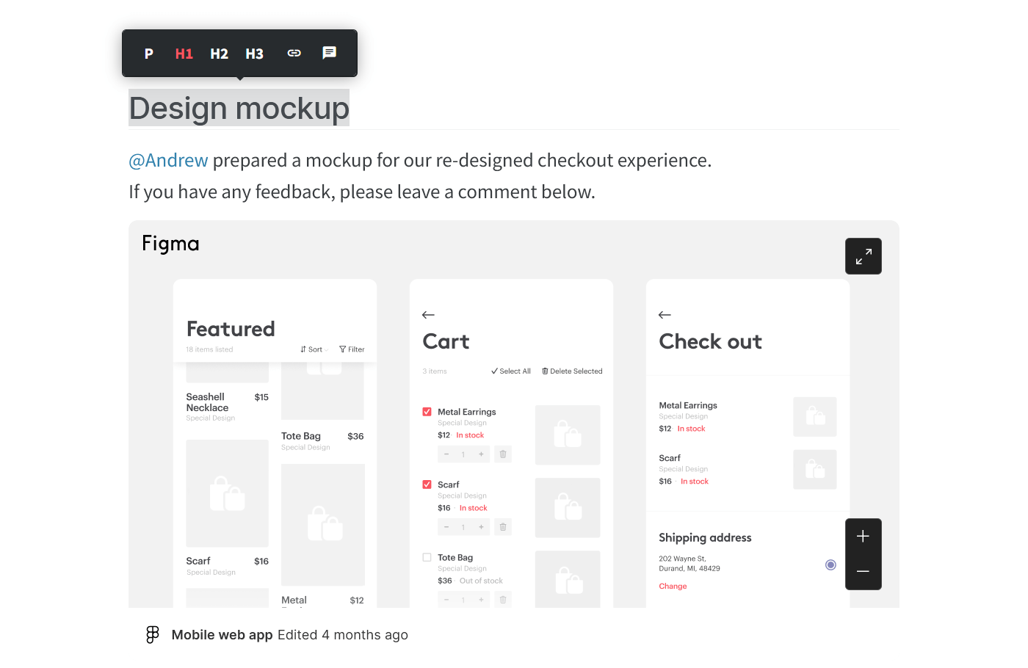Open Metal Earrings thumbnail in Cart

pos(568,435)
